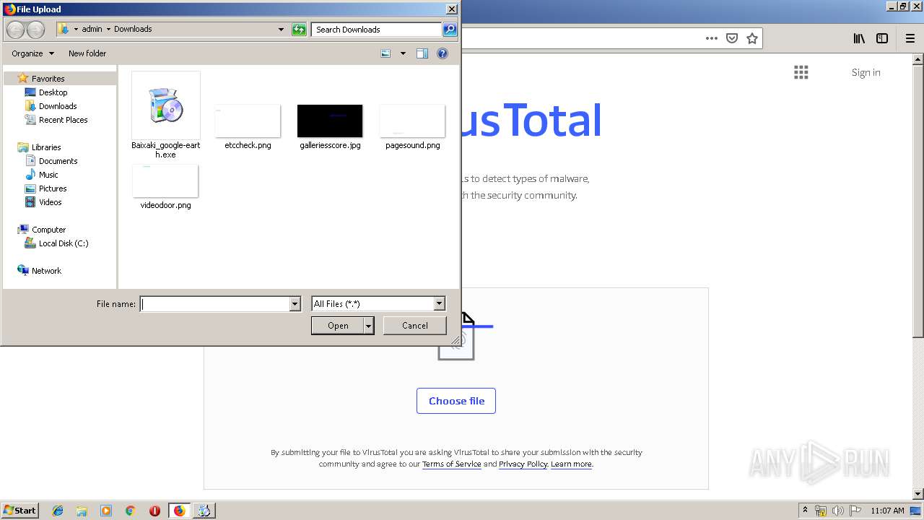924x520 pixels.
Task: Open the Organize menu
Action: (32, 53)
